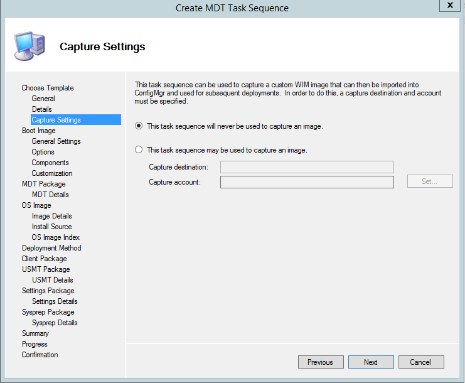Open the USMT Details step
The width and height of the screenshot is (465, 383).
pos(53,280)
